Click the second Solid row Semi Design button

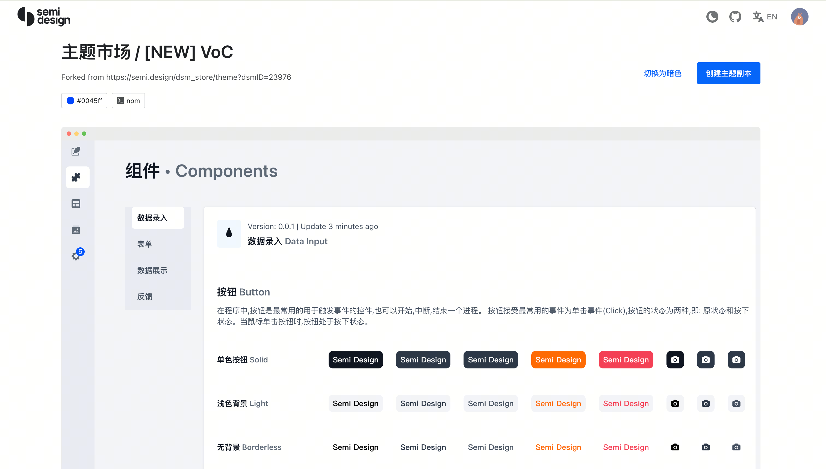click(x=423, y=359)
